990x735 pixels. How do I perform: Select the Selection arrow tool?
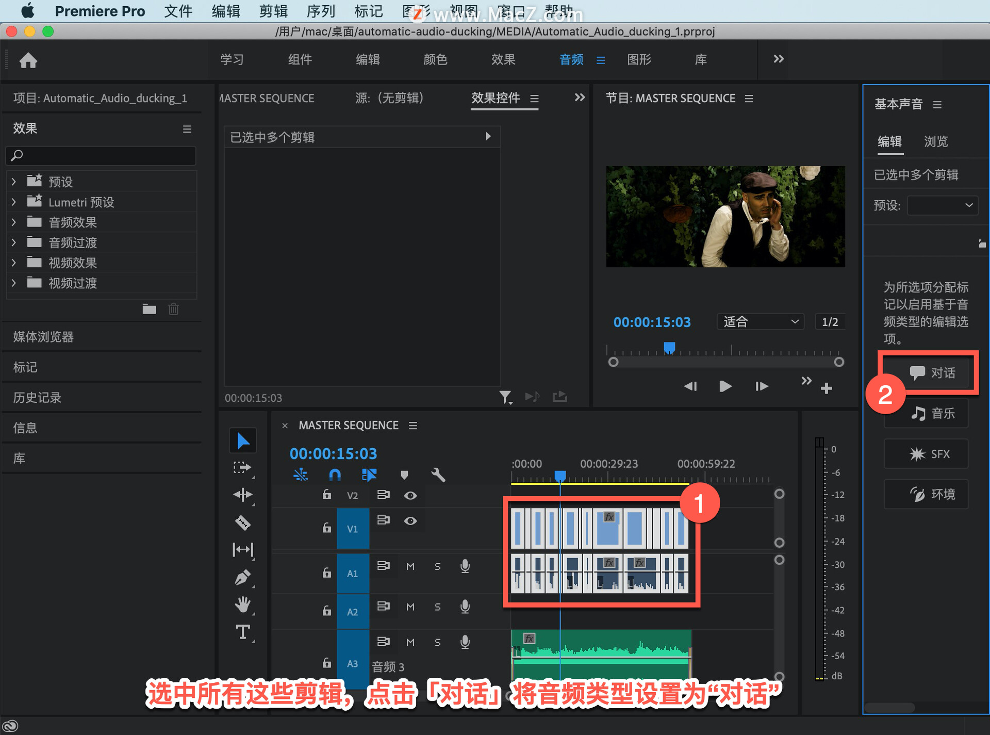click(x=243, y=440)
